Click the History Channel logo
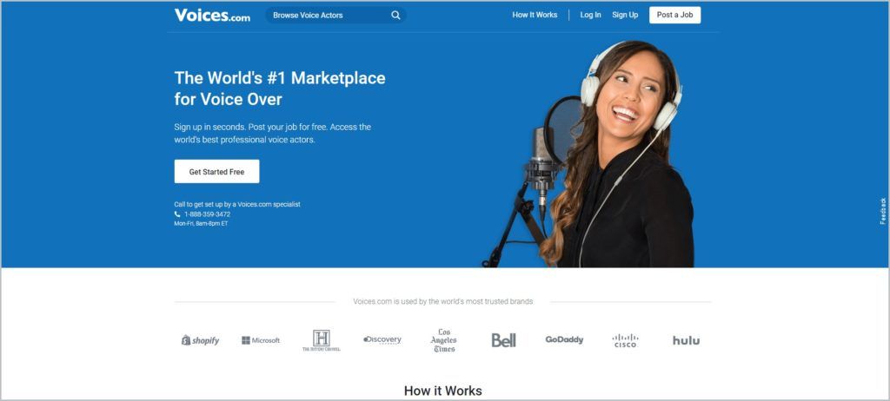This screenshot has height=401, width=890. point(322,340)
